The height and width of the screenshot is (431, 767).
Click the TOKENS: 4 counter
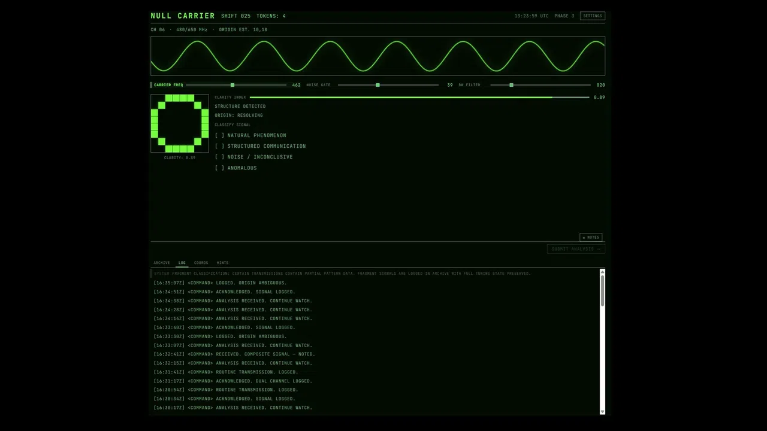coord(271,16)
